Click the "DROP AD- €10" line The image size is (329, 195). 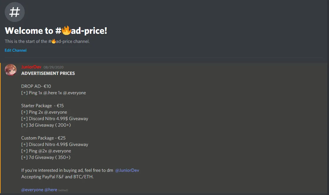[36, 86]
